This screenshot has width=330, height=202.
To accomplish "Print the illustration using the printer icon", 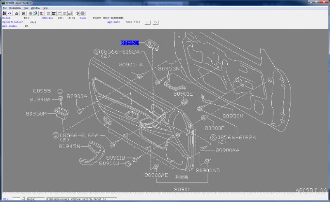I will (16, 13).
